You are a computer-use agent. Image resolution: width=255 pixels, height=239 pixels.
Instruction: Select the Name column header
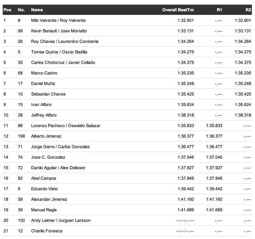37,10
